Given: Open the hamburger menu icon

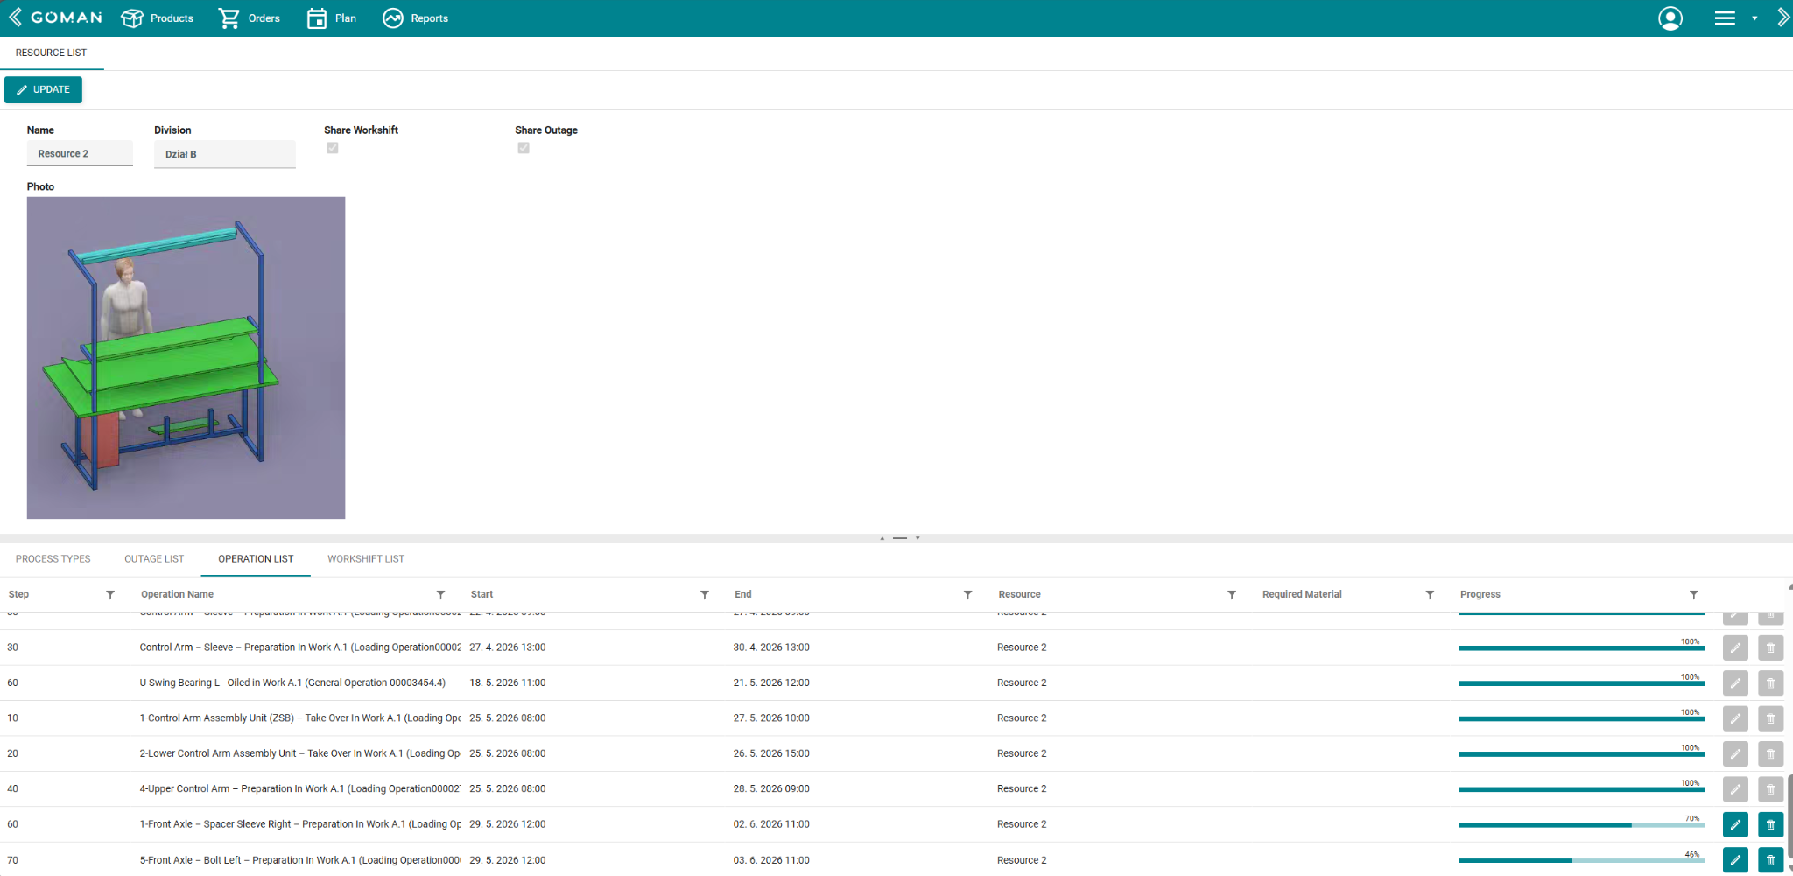Looking at the screenshot, I should coord(1725,18).
